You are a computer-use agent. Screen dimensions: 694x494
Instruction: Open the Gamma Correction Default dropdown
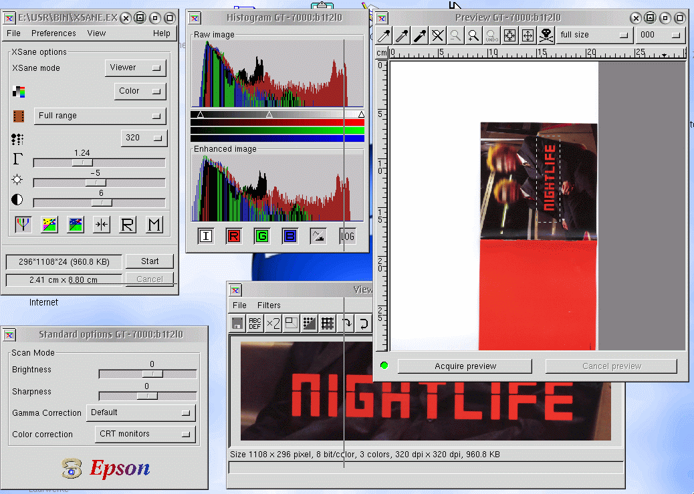click(141, 412)
